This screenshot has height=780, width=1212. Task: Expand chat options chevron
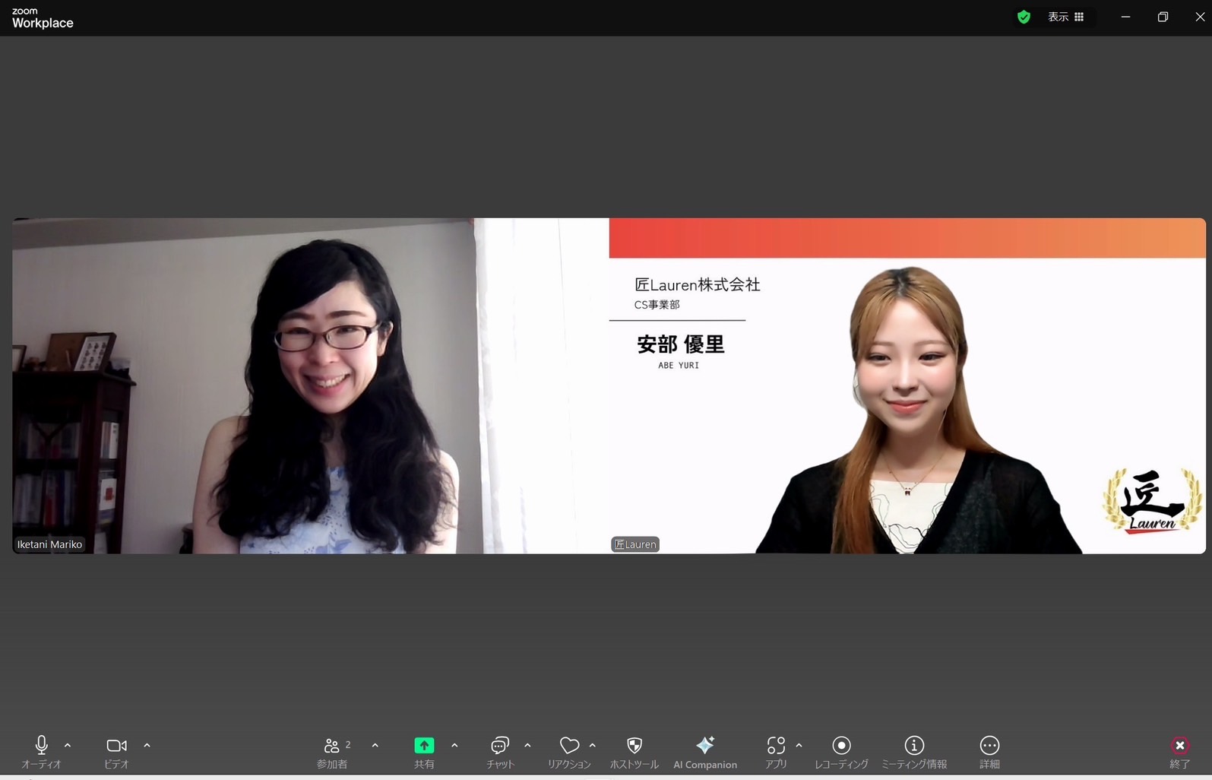point(527,746)
